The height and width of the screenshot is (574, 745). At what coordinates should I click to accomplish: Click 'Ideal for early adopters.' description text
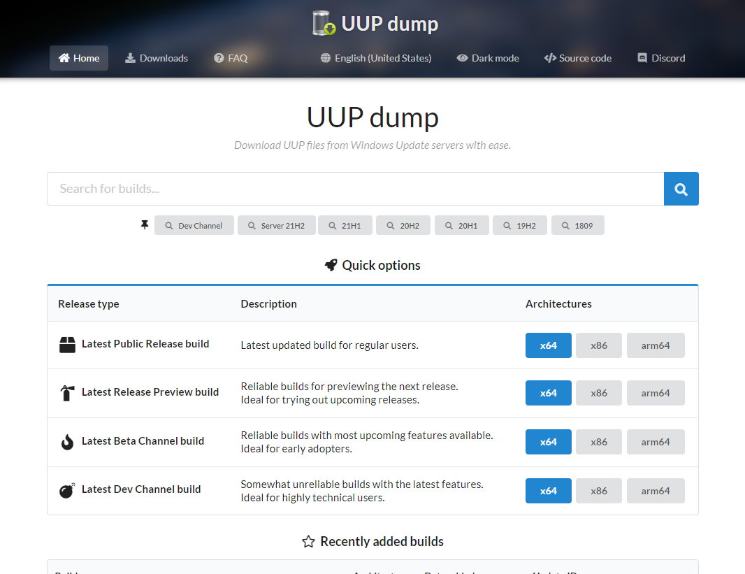click(x=296, y=449)
